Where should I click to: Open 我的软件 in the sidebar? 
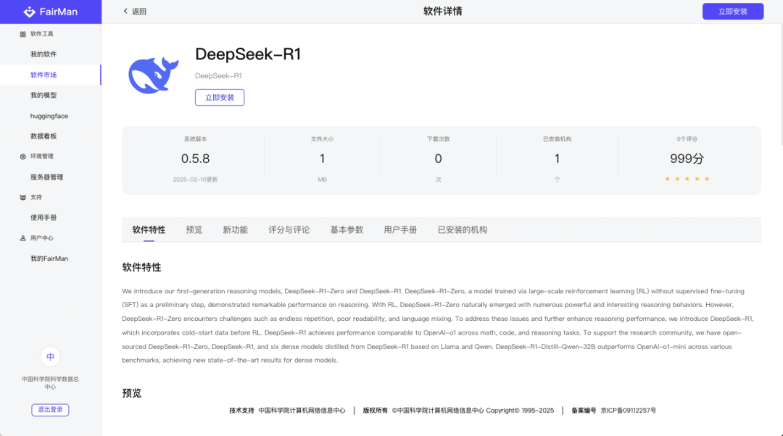point(43,54)
